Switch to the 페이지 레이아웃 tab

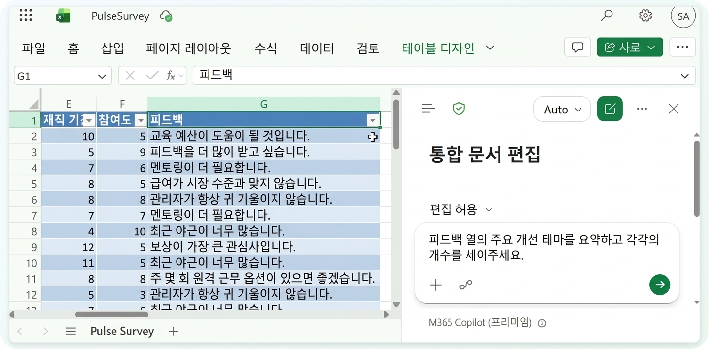(189, 48)
